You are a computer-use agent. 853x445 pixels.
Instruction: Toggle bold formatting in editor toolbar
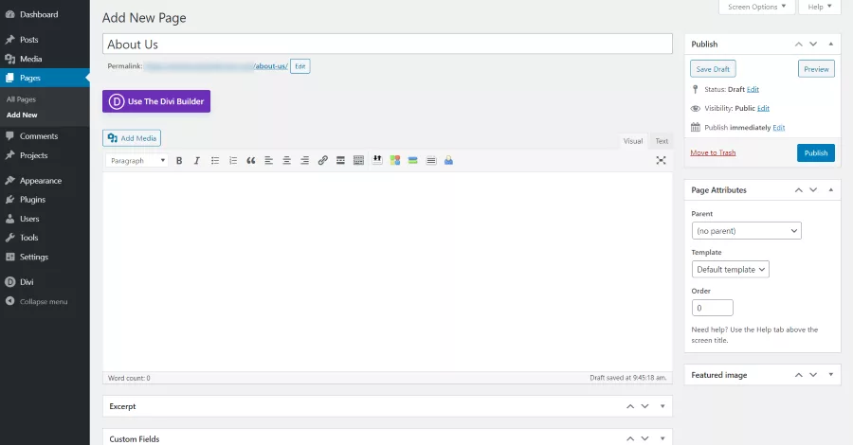pos(179,160)
